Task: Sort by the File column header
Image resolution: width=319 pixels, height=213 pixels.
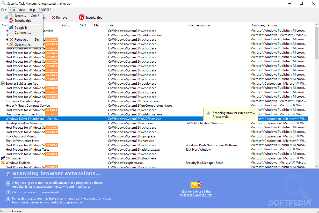Action: [x=146, y=25]
